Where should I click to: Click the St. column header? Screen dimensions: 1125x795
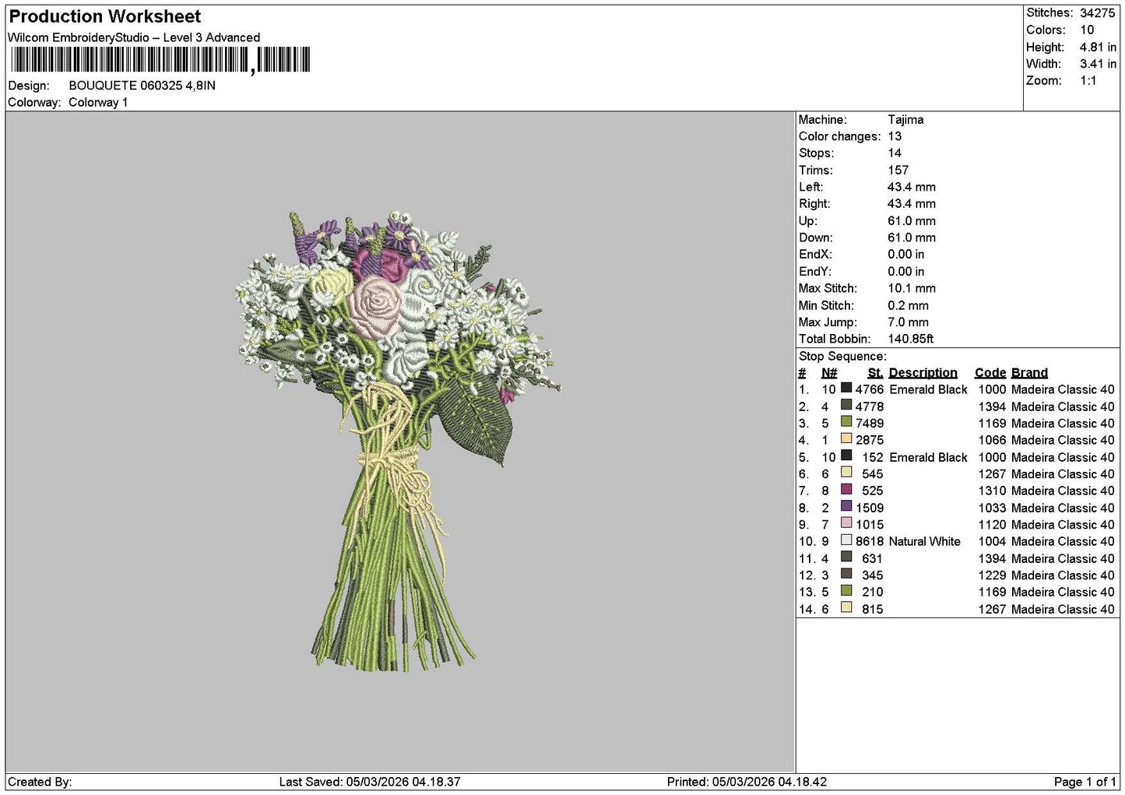pyautogui.click(x=875, y=373)
